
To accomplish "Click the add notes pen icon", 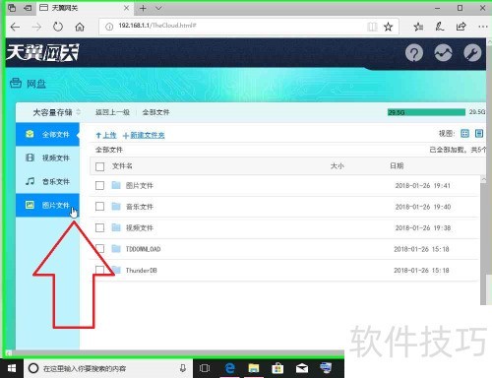I will point(440,27).
